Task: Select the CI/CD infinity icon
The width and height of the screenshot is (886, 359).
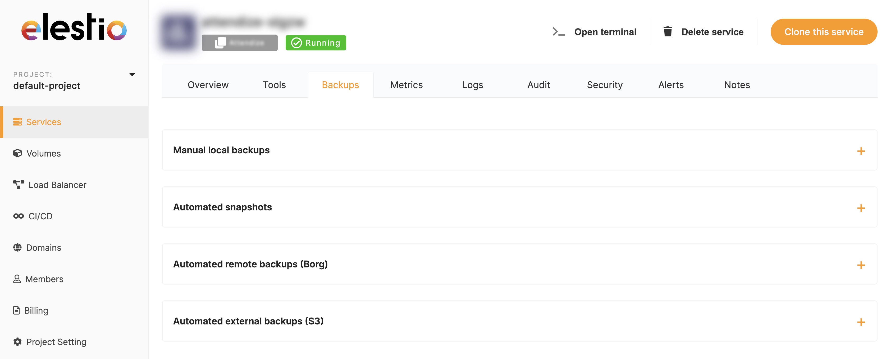Action: (x=19, y=216)
